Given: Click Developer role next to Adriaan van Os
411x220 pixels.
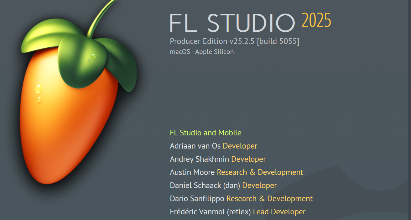Looking at the screenshot, I should (x=240, y=146).
